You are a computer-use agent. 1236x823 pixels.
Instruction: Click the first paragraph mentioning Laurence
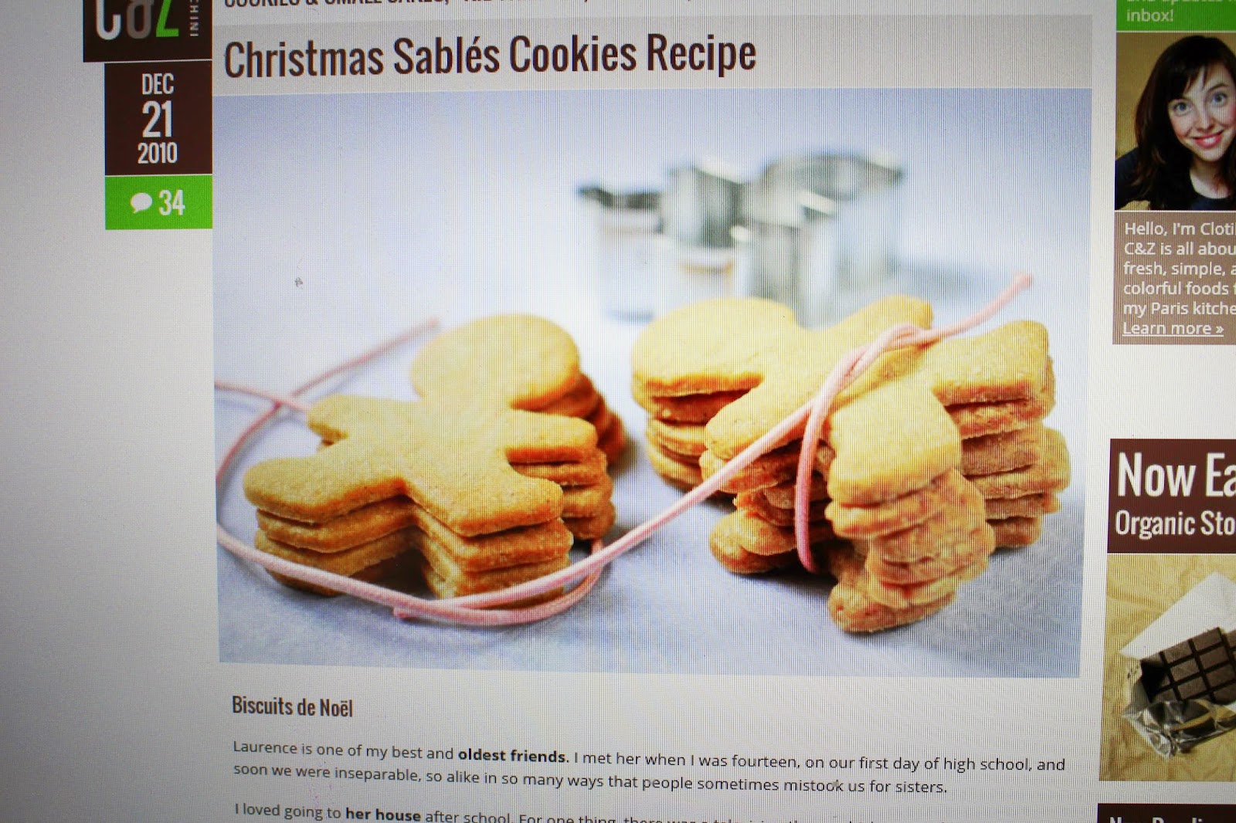649,767
